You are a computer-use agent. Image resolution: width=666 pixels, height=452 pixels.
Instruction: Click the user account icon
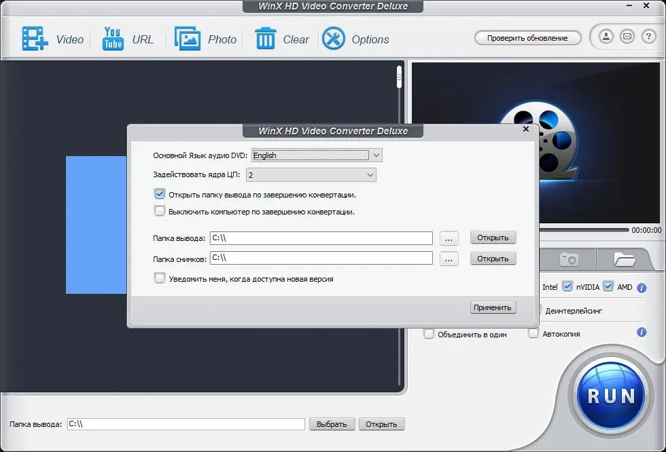point(607,37)
